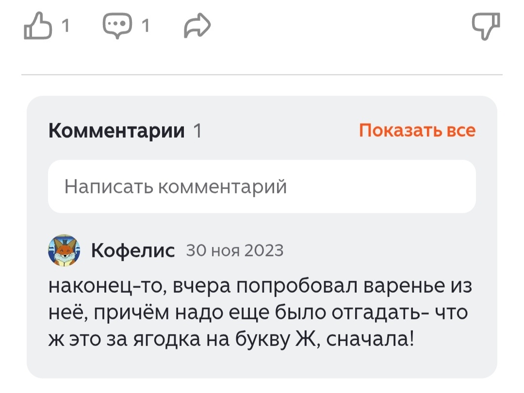
Task: Click the Написать комментарий input field
Action: tap(262, 186)
